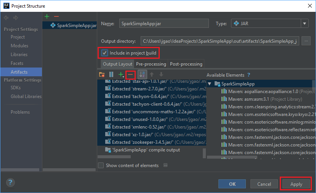Add a new artifact with green plus

(x=47, y=16)
